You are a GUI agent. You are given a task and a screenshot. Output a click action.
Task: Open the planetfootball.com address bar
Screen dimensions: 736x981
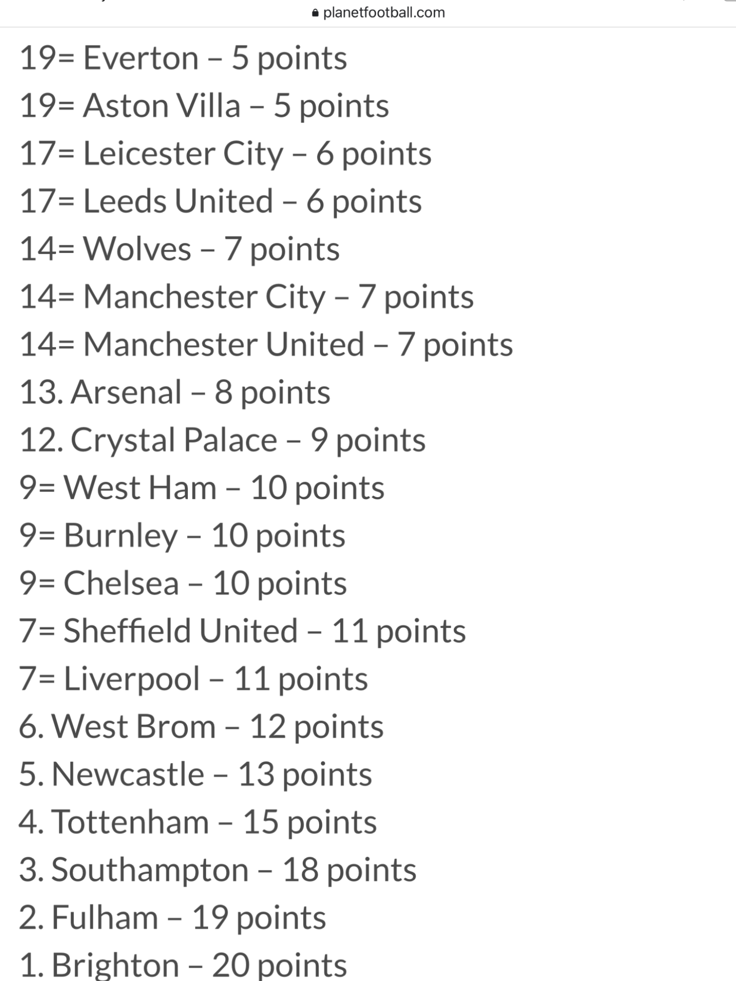378,12
